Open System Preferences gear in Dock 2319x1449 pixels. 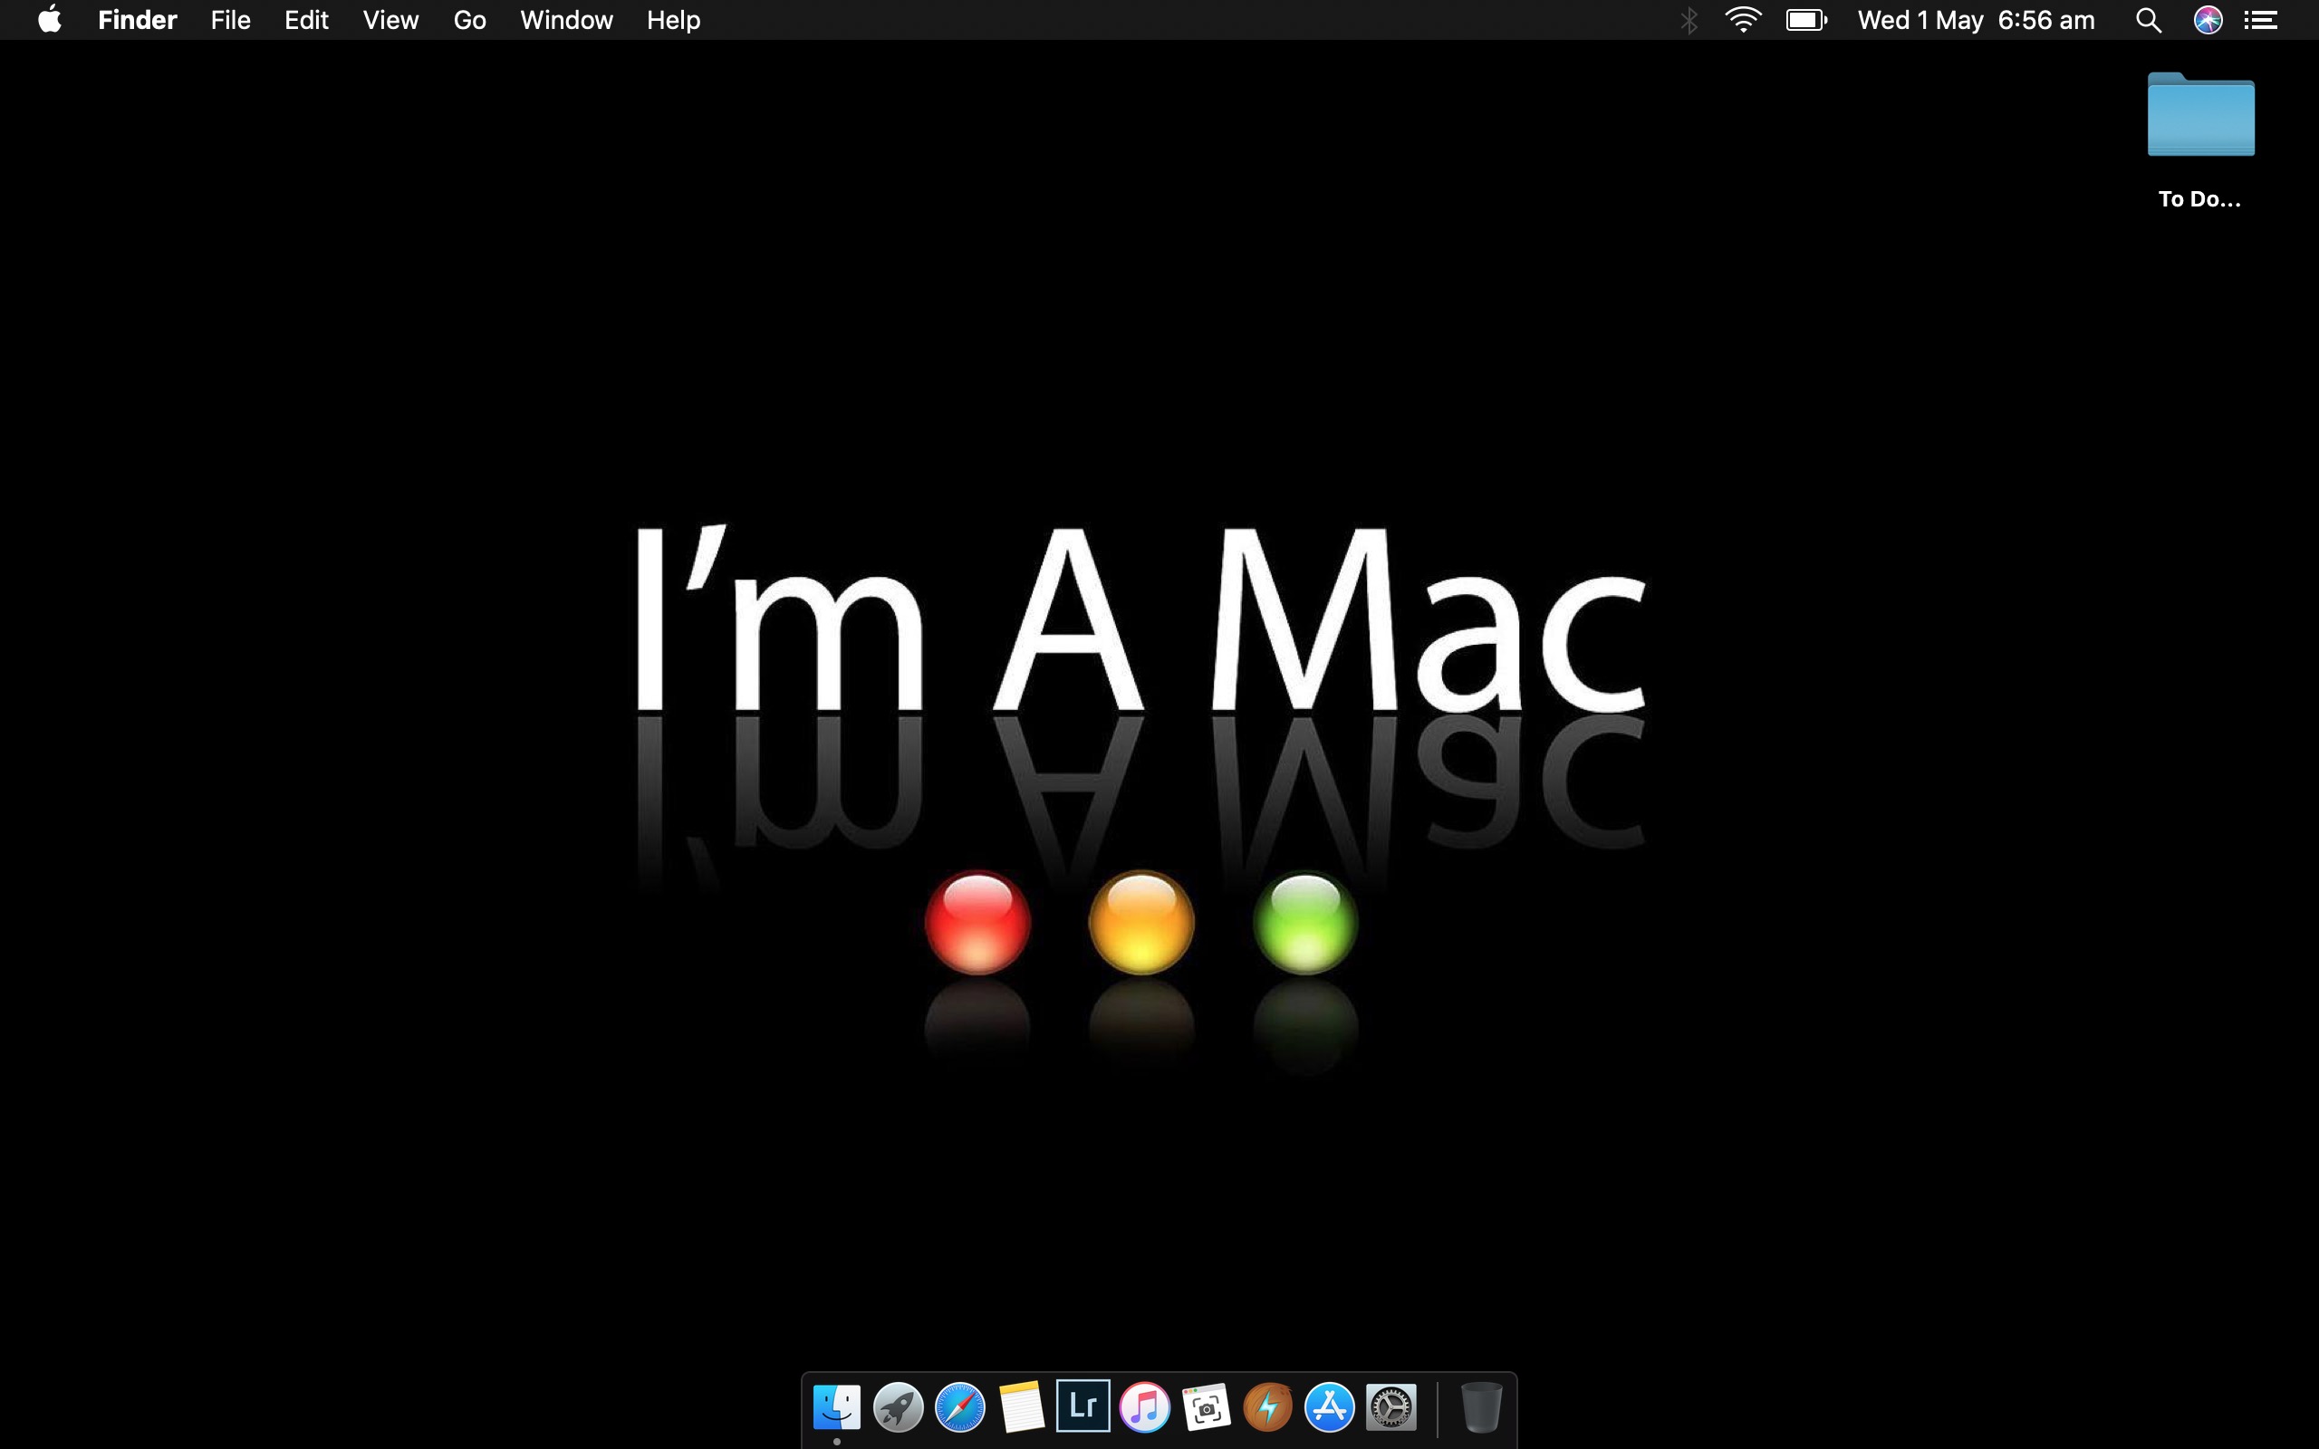(x=1390, y=1406)
